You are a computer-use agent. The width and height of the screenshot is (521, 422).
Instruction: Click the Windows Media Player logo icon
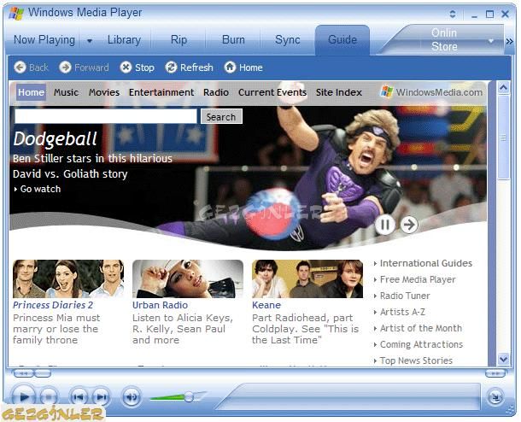[x=16, y=14]
